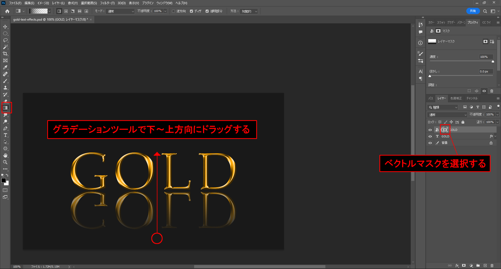Enable the 逆方向 checkbox
The width and height of the screenshot is (501, 269).
pyautogui.click(x=174, y=11)
